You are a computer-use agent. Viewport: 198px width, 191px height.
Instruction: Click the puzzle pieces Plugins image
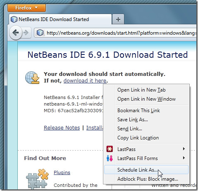(37, 179)
